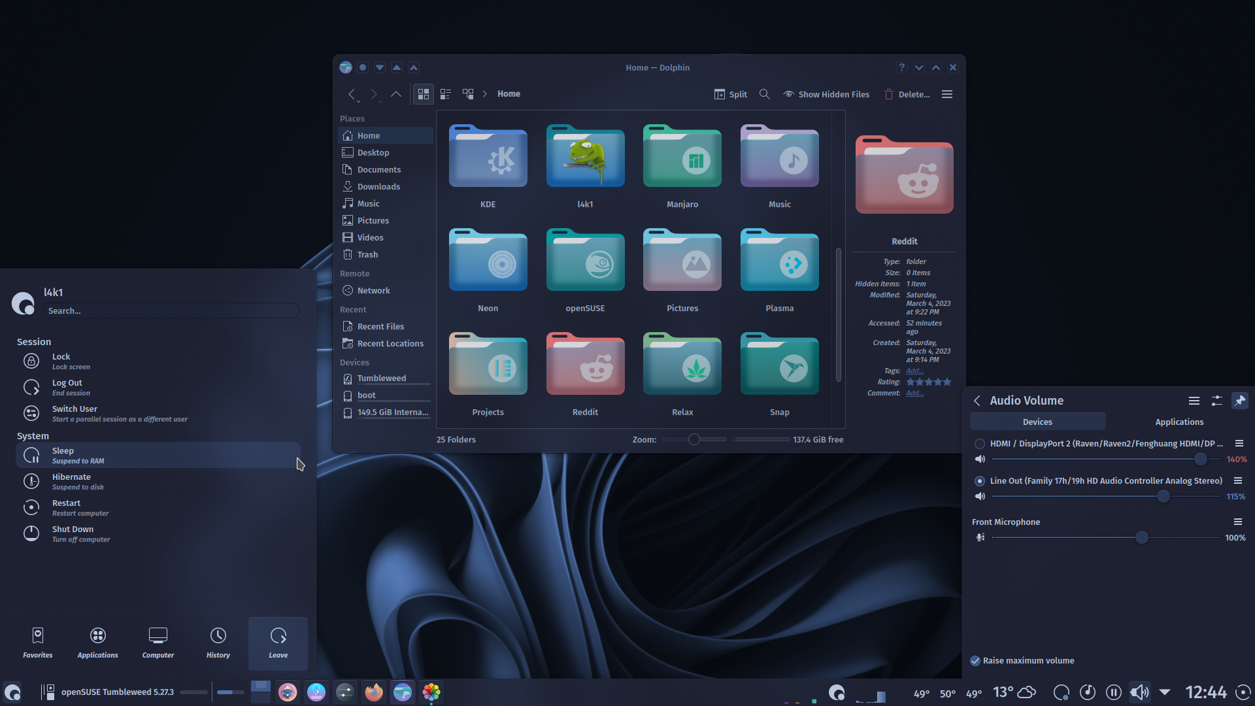Select Line Out output radio button
This screenshot has width=1255, height=706.
coord(979,481)
